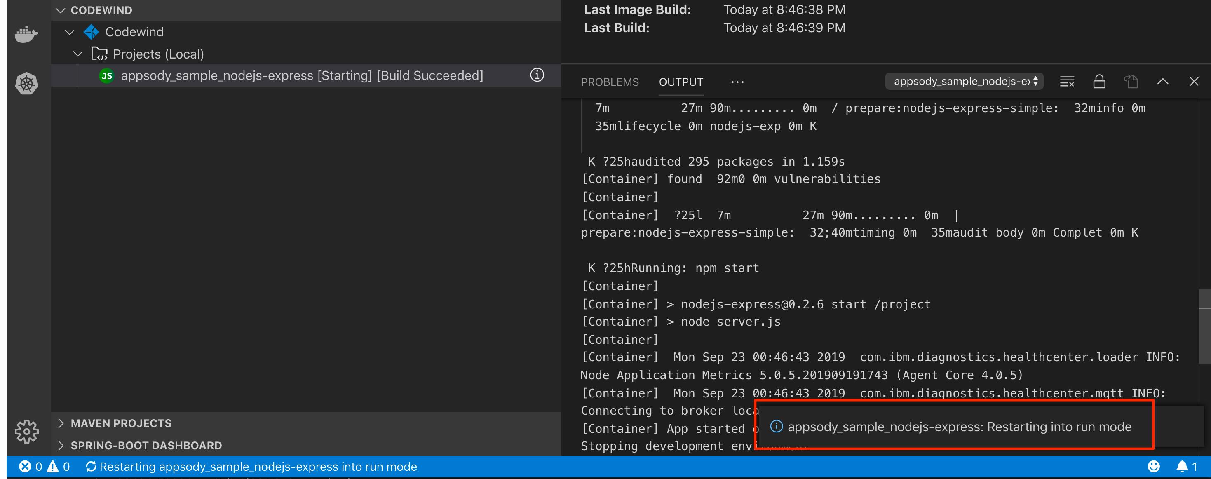This screenshot has height=479, width=1211.
Task: Click the Projects (Local) folder icon
Action: [x=99, y=54]
